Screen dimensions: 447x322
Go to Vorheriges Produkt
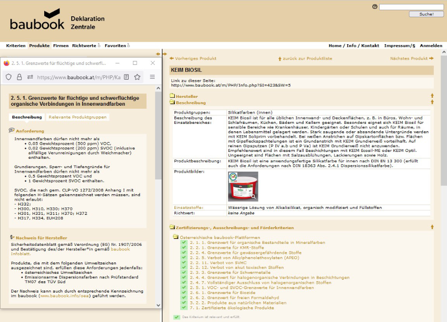[x=193, y=59]
